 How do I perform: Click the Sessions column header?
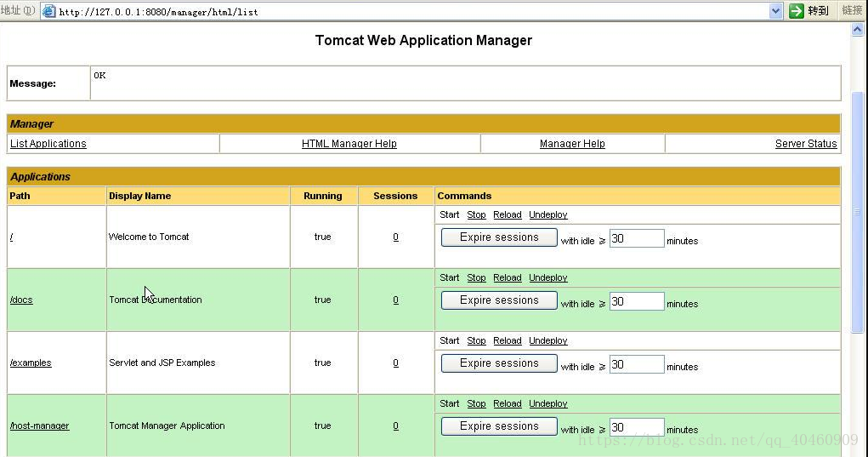pos(395,196)
